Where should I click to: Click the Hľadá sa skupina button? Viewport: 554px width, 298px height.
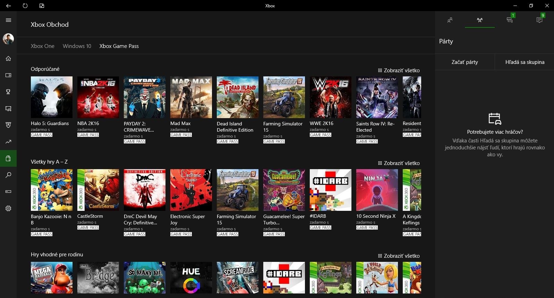(525, 62)
